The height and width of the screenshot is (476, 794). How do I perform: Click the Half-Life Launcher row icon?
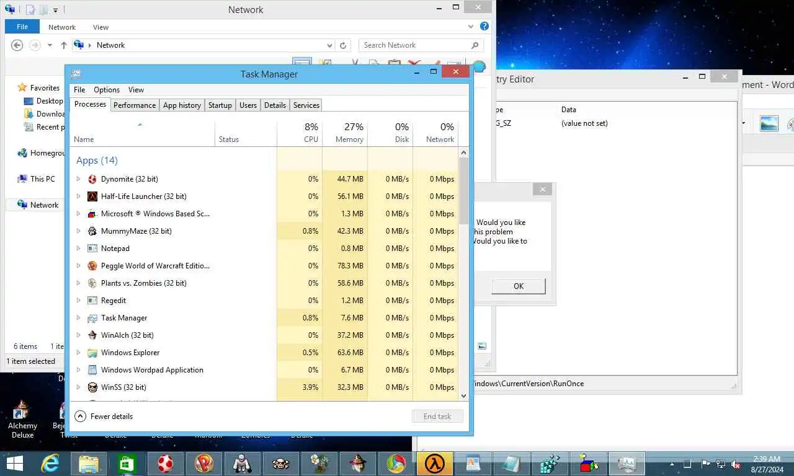(x=92, y=196)
